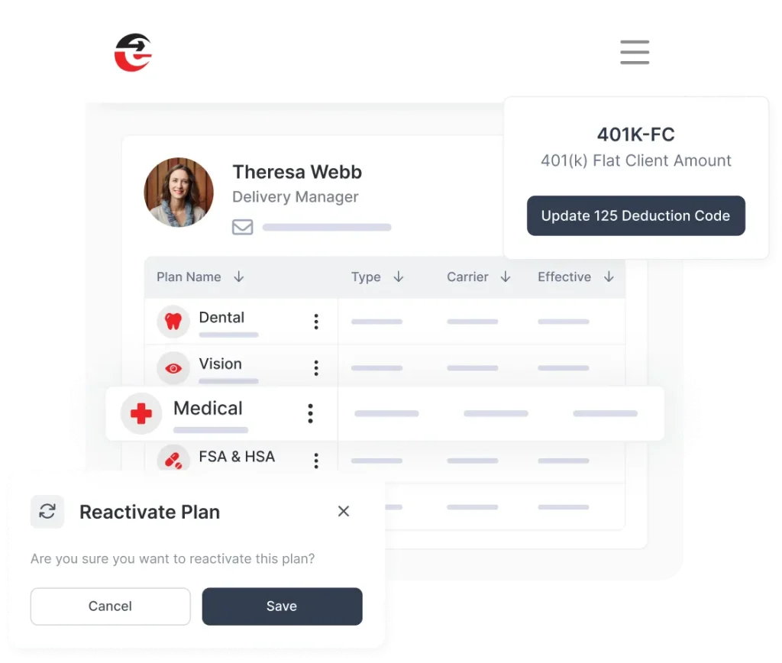This screenshot has height=663, width=782.
Task: Open the hamburger menu
Action: (635, 53)
